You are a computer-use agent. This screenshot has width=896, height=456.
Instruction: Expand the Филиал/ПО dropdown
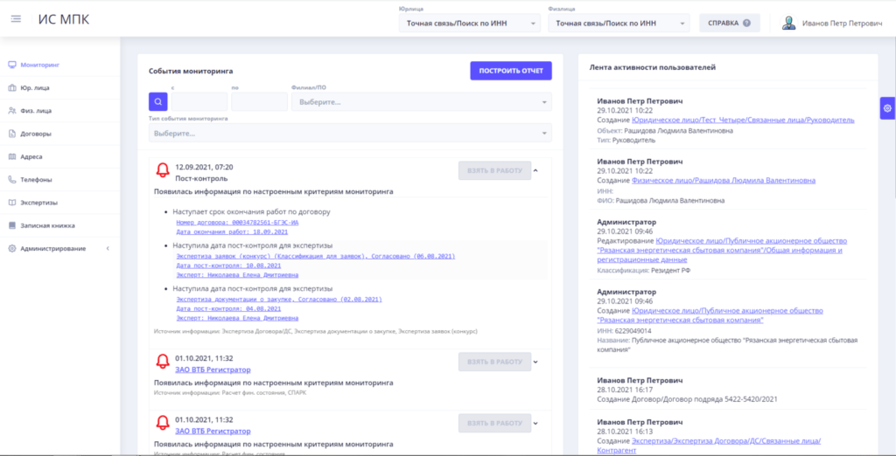click(422, 102)
